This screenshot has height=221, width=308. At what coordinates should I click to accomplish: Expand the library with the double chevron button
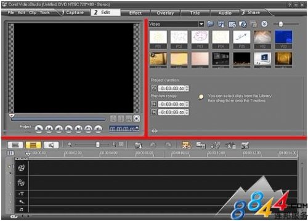pos(264,24)
